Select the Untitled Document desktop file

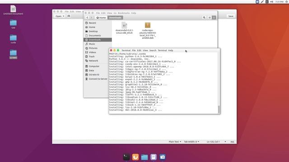13,10
